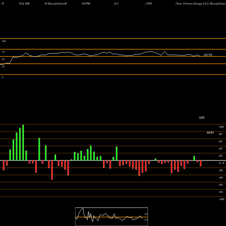Click the RSI axis label 0 on left

click(2, 77)
